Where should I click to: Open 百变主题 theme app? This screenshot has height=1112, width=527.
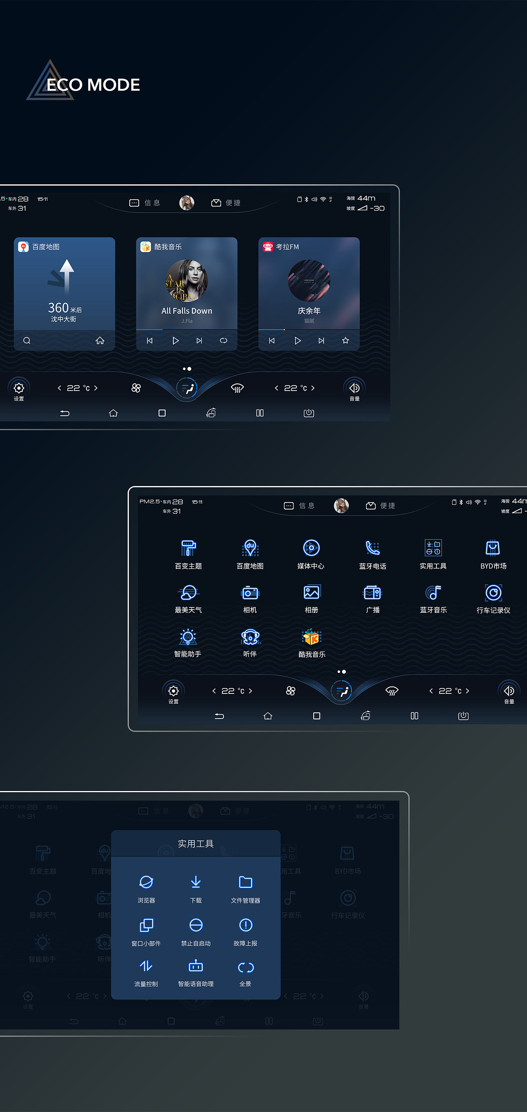[x=188, y=554]
